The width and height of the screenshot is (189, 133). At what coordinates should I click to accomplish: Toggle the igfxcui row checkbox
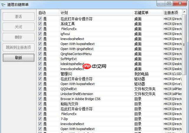[40, 34]
